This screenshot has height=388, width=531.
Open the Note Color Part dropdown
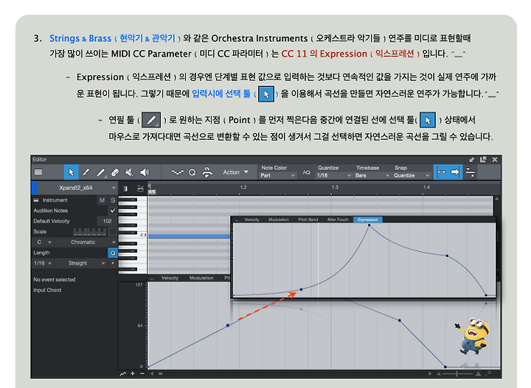coord(277,175)
